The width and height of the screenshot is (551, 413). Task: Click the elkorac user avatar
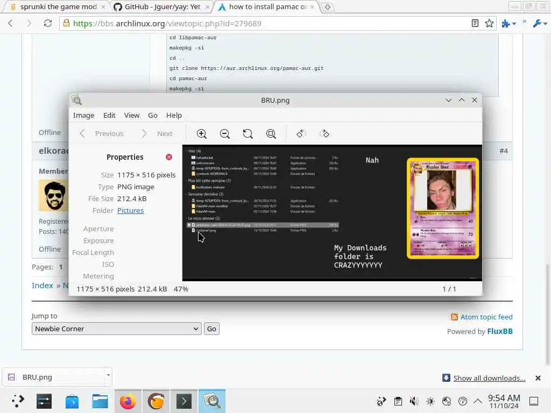54,195
